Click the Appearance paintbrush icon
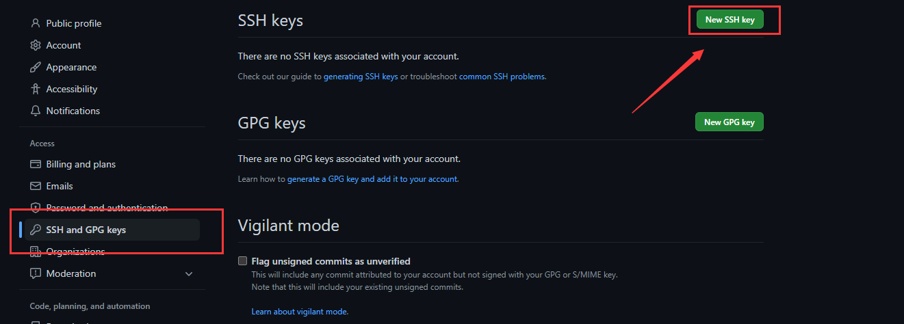This screenshot has width=904, height=324. coord(36,67)
